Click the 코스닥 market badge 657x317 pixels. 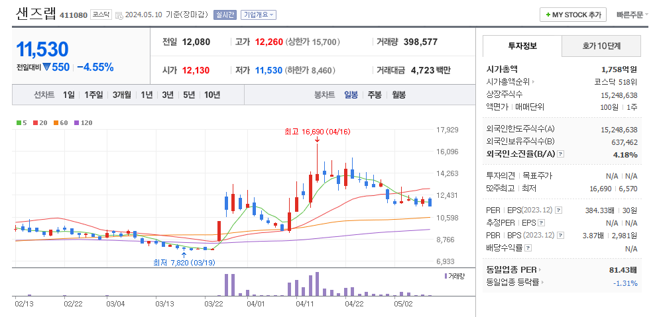click(x=101, y=15)
